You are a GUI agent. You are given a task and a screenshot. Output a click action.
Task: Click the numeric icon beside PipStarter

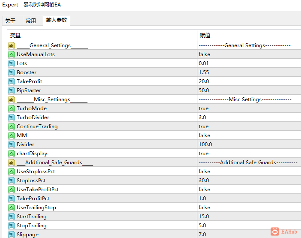tap(12, 90)
